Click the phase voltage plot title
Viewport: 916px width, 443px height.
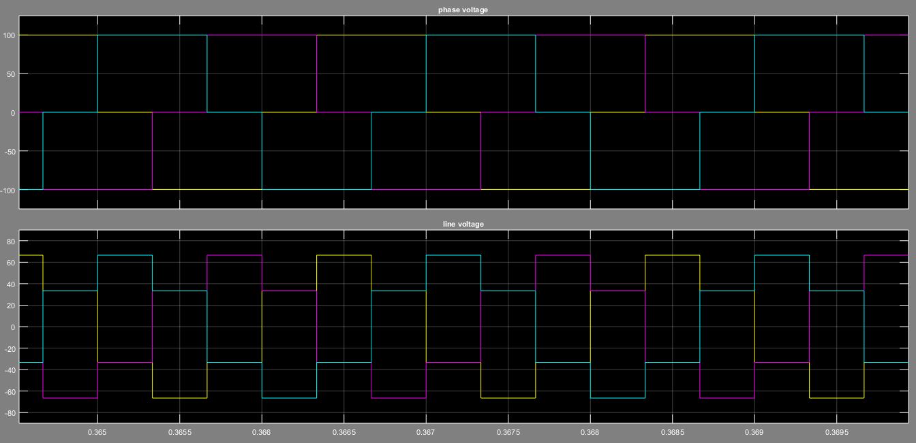(x=463, y=10)
